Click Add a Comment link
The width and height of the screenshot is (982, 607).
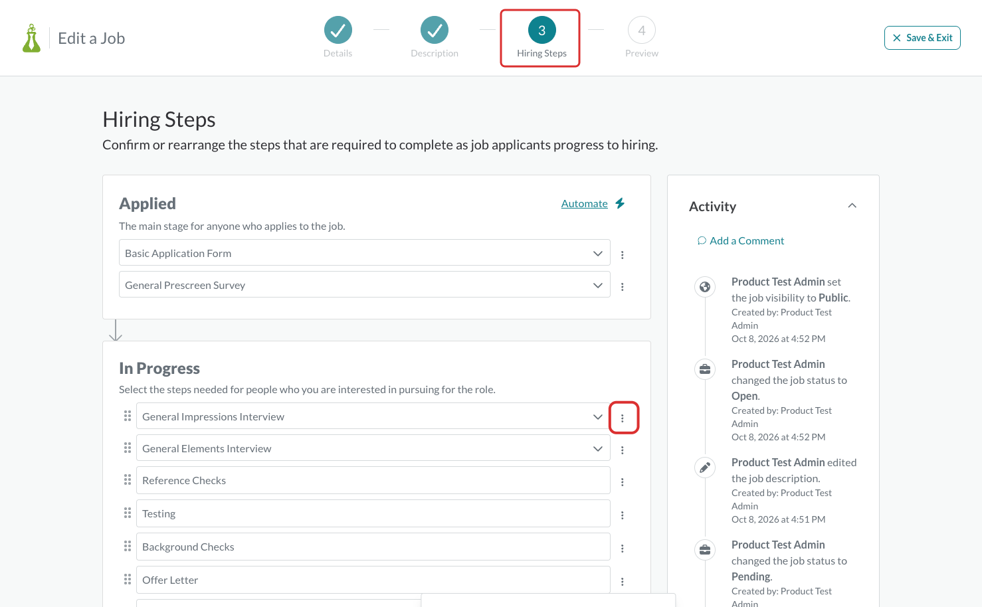(x=741, y=240)
